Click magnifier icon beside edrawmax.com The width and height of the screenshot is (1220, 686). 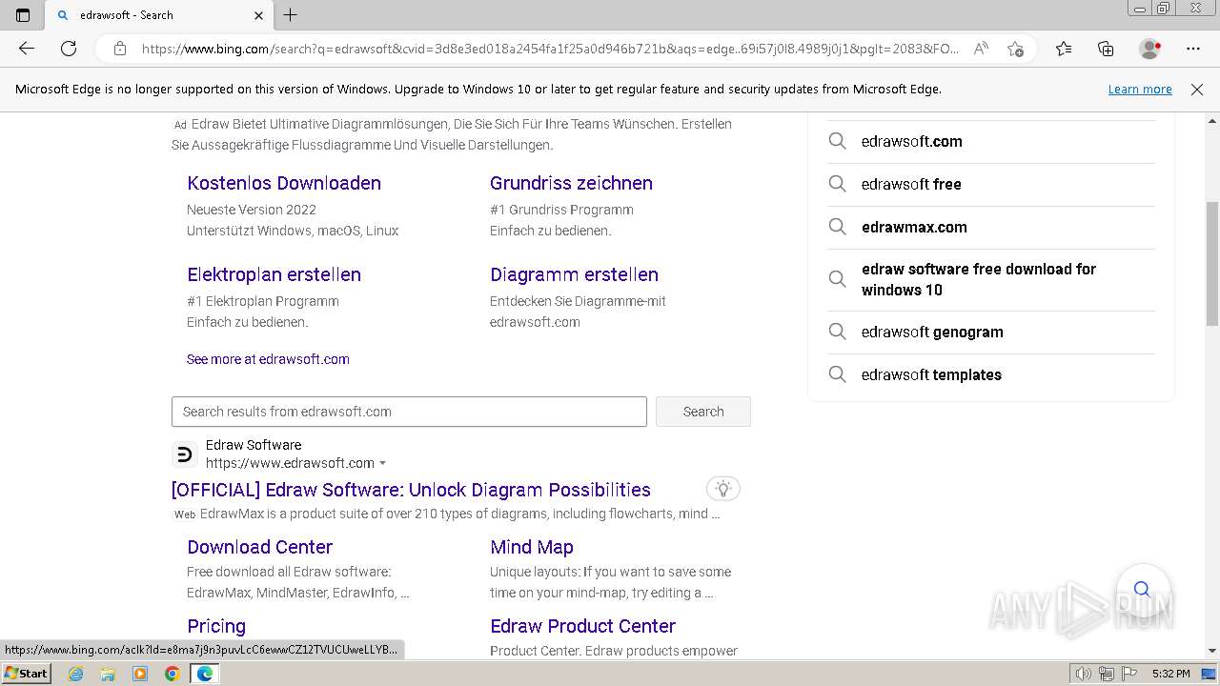click(837, 227)
